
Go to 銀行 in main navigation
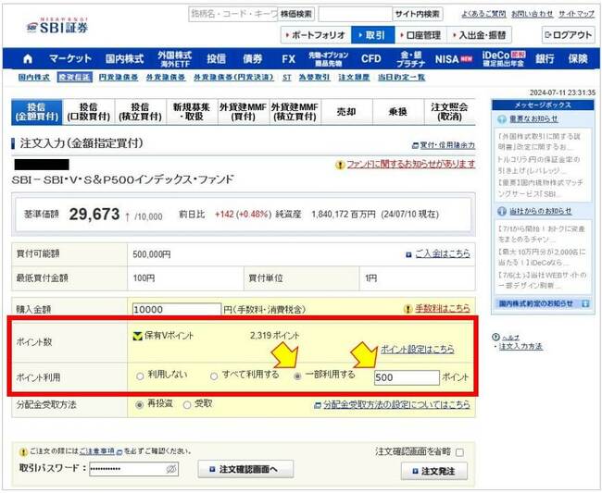pyautogui.click(x=545, y=59)
